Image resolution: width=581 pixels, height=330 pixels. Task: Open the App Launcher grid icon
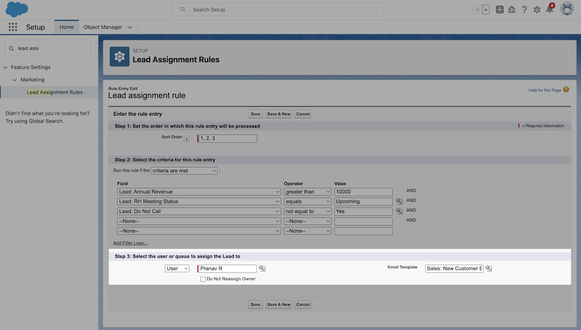(13, 27)
